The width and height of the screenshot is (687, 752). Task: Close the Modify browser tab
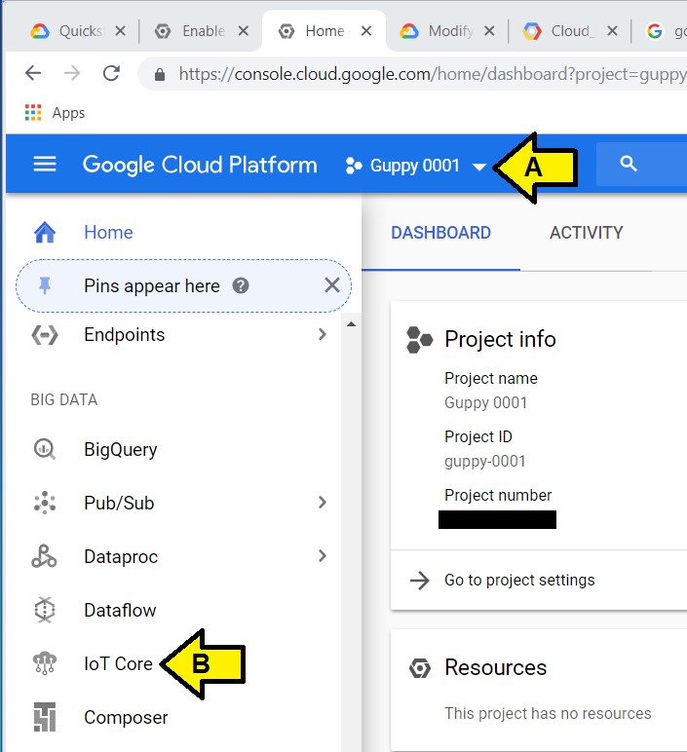pyautogui.click(x=489, y=31)
